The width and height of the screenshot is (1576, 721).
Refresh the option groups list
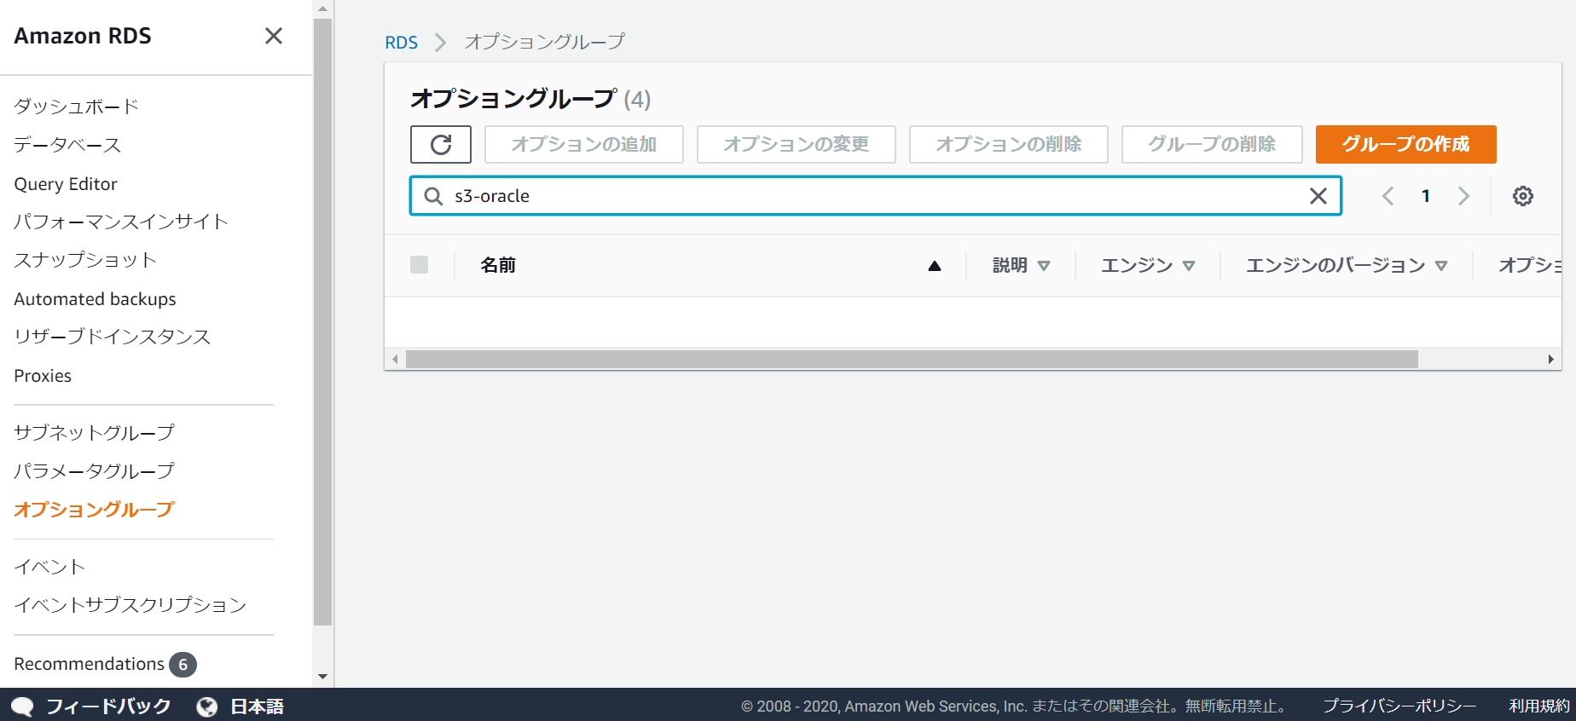[441, 144]
